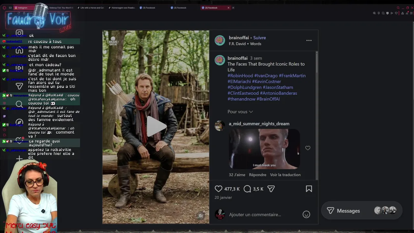Open the #KevinCostner hashtag
Viewport: 414px width, 233px height.
point(267,82)
